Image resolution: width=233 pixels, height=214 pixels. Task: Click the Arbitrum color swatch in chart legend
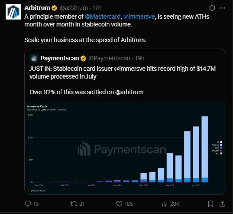[221, 145]
